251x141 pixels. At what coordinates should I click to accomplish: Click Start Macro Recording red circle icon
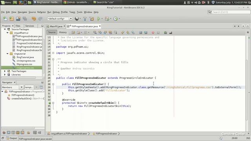click(153, 33)
